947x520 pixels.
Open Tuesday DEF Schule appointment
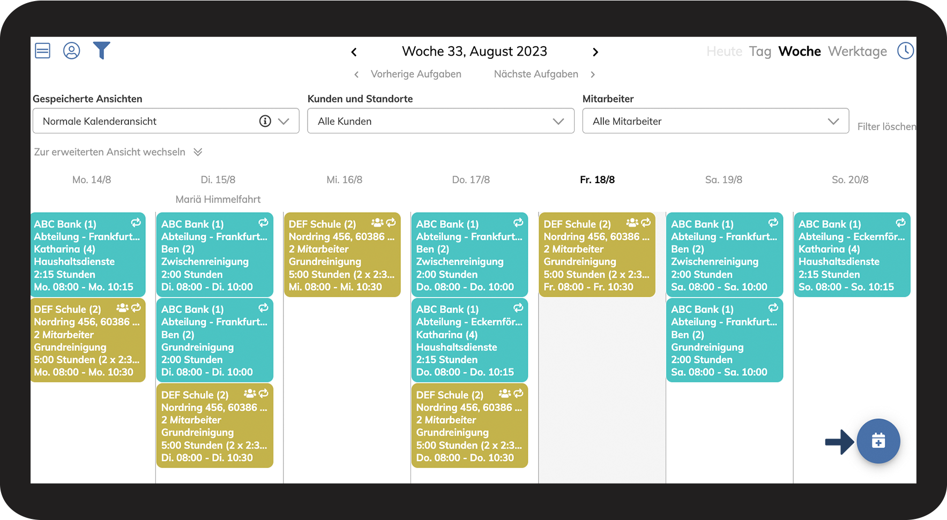pos(215,426)
